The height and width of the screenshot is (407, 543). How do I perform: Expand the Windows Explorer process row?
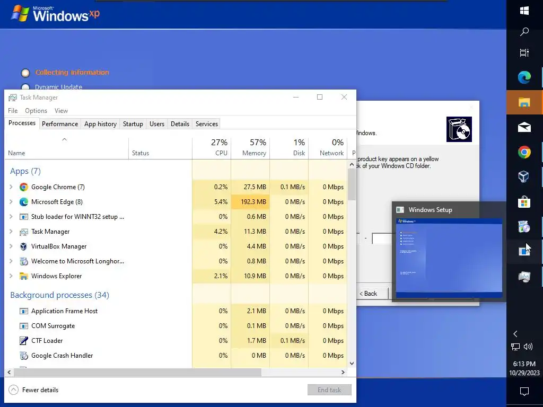click(x=11, y=276)
